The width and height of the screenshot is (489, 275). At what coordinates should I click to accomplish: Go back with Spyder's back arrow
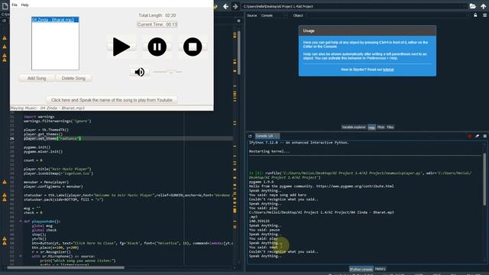click(225, 6)
